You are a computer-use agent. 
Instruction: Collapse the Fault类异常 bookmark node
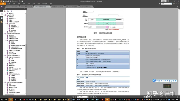[x=6, y=23]
